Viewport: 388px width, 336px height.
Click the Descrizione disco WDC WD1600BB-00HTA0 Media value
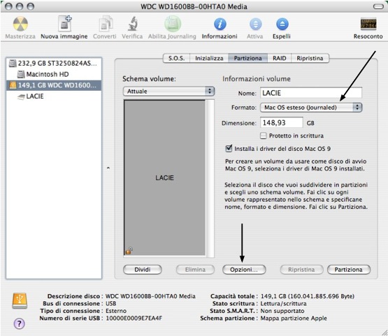point(150,296)
